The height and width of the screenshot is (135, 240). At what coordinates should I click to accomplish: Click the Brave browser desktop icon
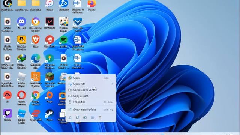pos(36,41)
